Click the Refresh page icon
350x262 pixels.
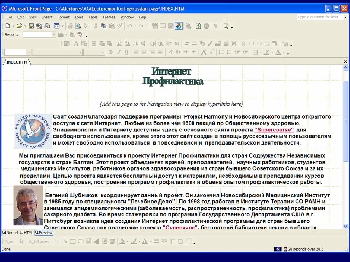coord(198,26)
